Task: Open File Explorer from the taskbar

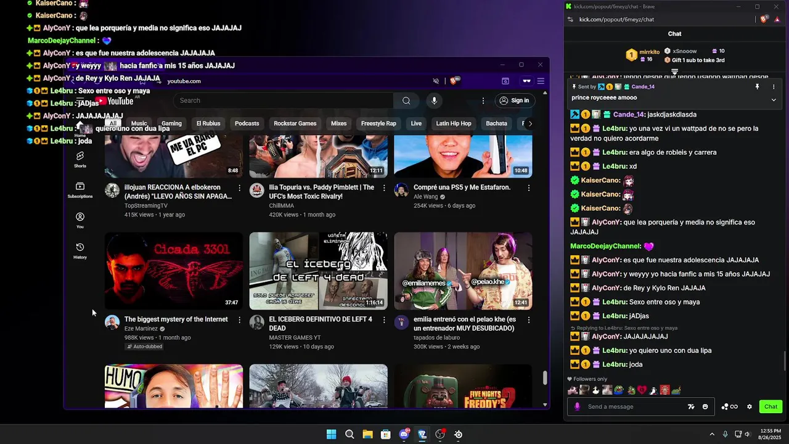Action: click(367, 434)
